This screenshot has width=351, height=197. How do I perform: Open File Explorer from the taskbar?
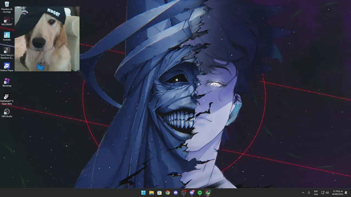click(x=151, y=193)
